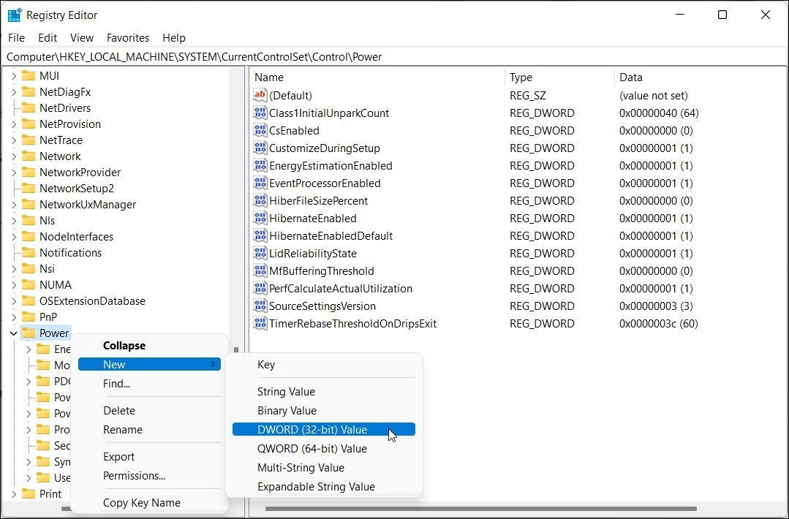Click the CustomizeDuringSetup DWORD icon
This screenshot has width=789, height=519.
260,148
